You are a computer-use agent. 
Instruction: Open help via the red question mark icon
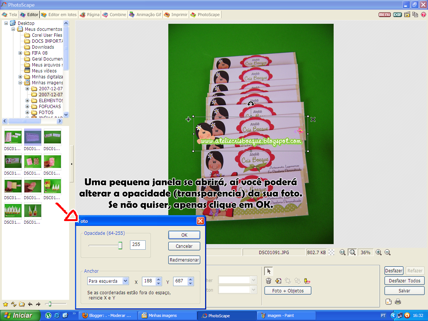[424, 15]
